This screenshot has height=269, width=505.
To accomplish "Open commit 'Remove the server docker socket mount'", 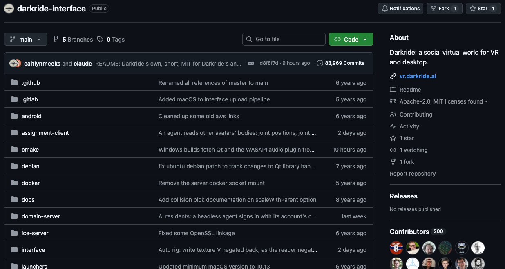I will [212, 183].
